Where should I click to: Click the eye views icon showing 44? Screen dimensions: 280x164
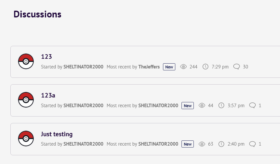pyautogui.click(x=202, y=106)
